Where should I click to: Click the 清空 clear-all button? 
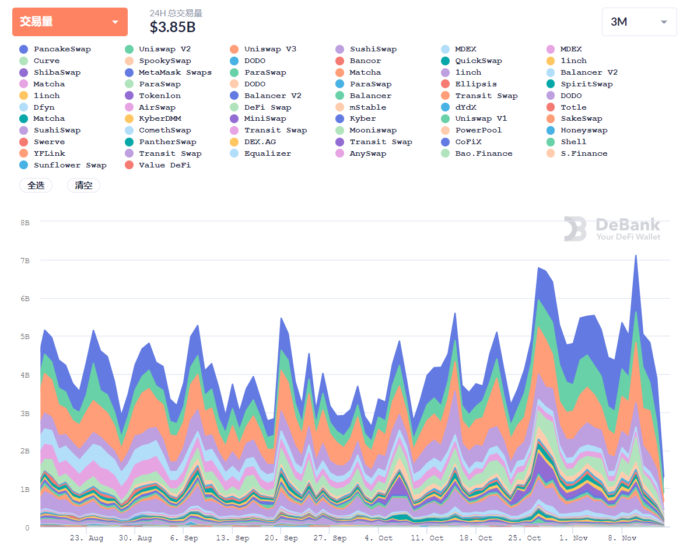click(83, 186)
